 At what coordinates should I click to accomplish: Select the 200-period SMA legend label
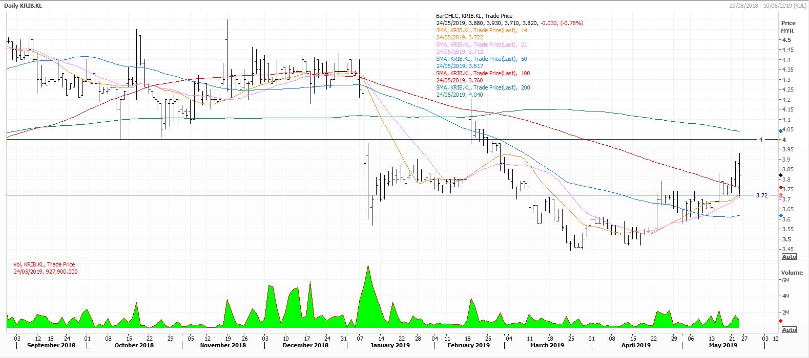(483, 87)
